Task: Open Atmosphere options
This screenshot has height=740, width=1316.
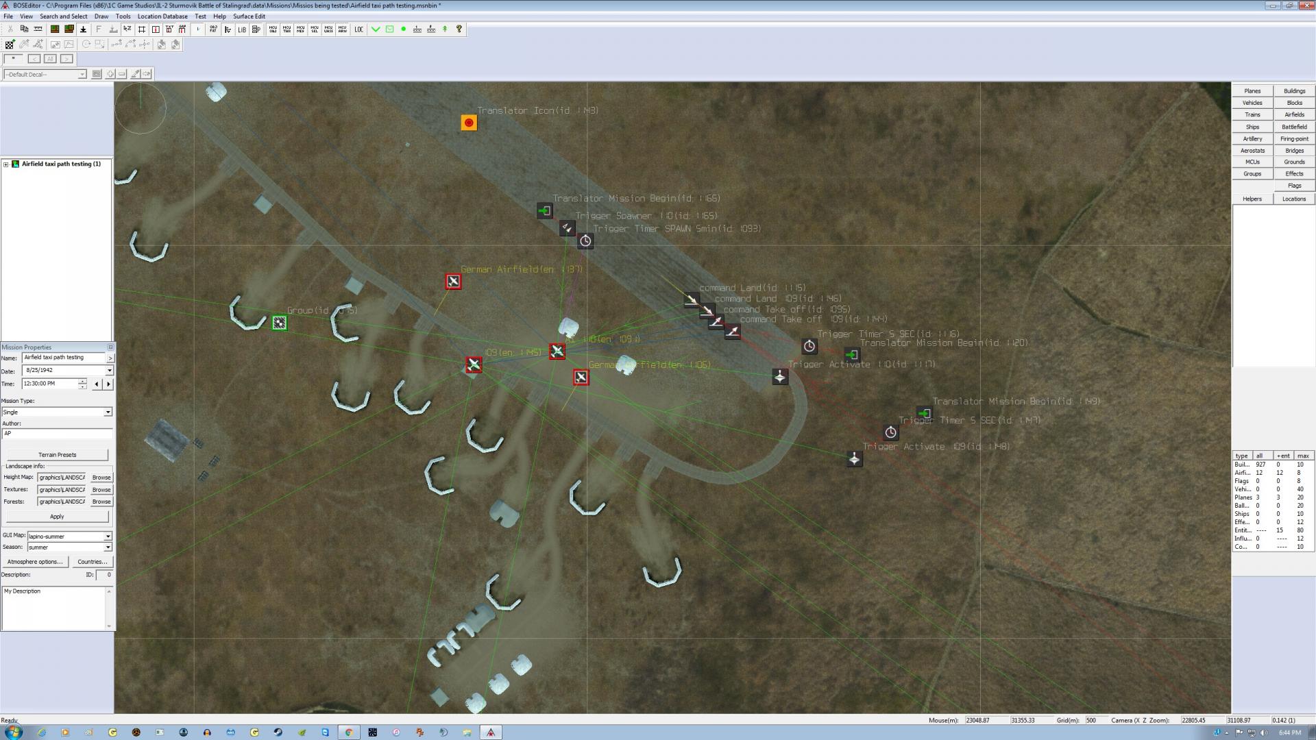Action: [35, 562]
